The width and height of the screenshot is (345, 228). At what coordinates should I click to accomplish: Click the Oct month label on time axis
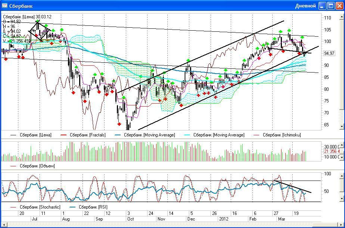[x=131, y=219]
